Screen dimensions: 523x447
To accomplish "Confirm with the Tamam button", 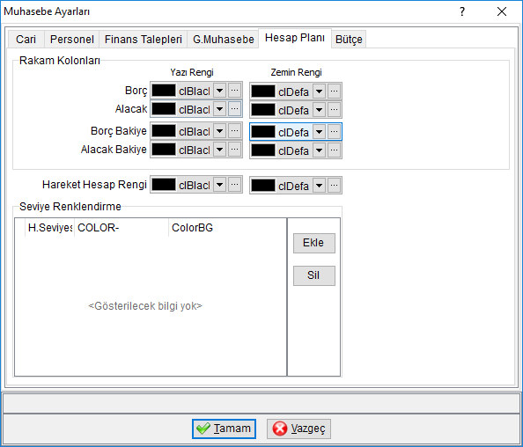I will tap(224, 429).
